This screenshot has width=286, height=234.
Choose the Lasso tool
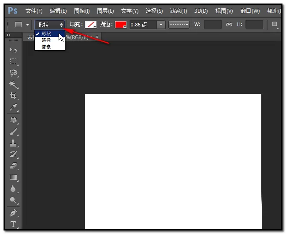coord(13,73)
